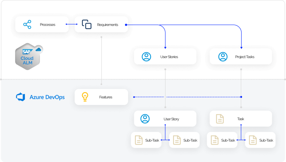This screenshot has height=162, width=286.
Task: Click the share icon in the Processes card
Action: 27,25
